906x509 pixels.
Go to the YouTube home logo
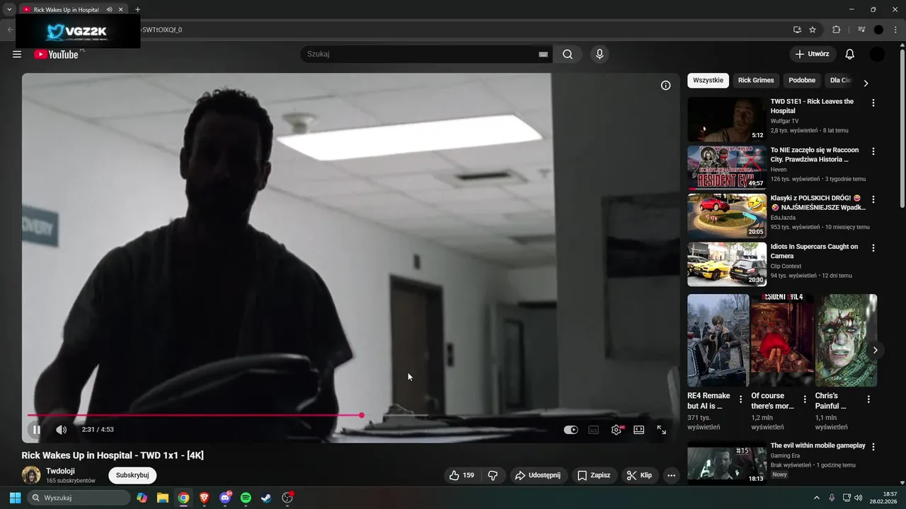click(56, 54)
